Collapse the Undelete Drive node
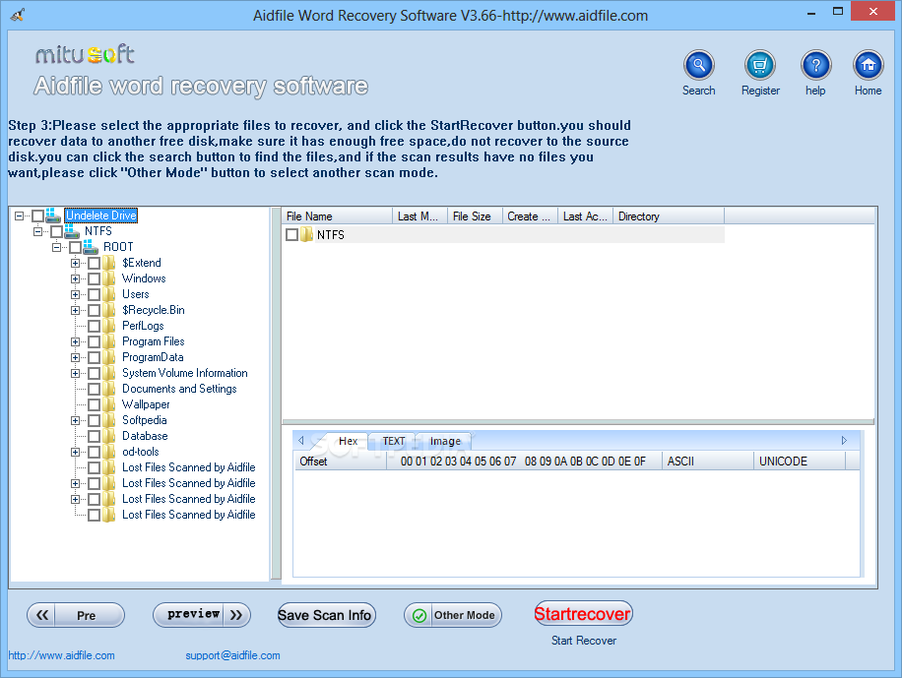The image size is (902, 678). (x=19, y=216)
